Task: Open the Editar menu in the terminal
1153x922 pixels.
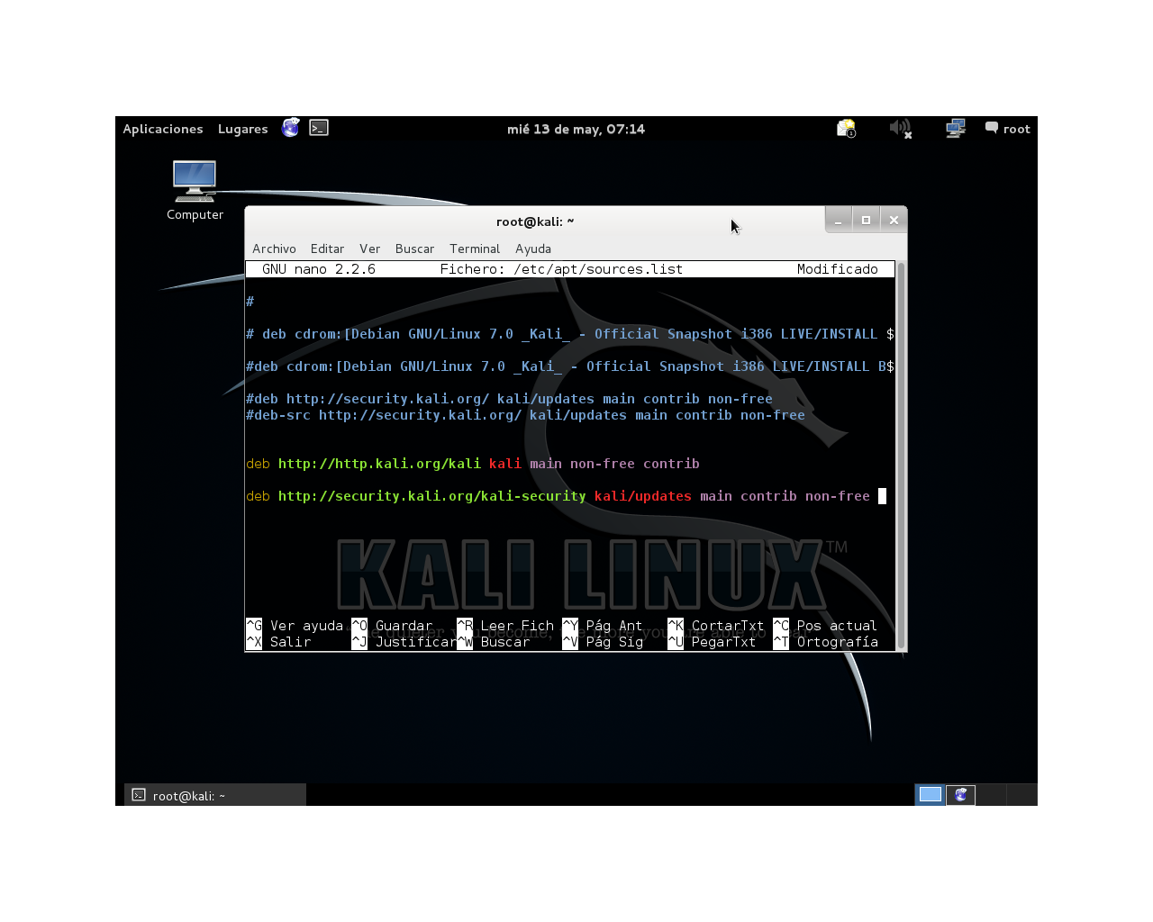Action: point(327,249)
